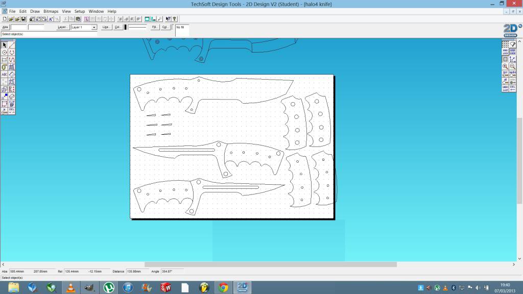Viewport: 523px width, 294px height.
Task: Open Google Chrome from the taskbar
Action: click(223, 287)
